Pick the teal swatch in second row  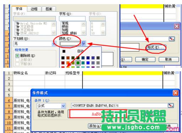(x=83, y=63)
